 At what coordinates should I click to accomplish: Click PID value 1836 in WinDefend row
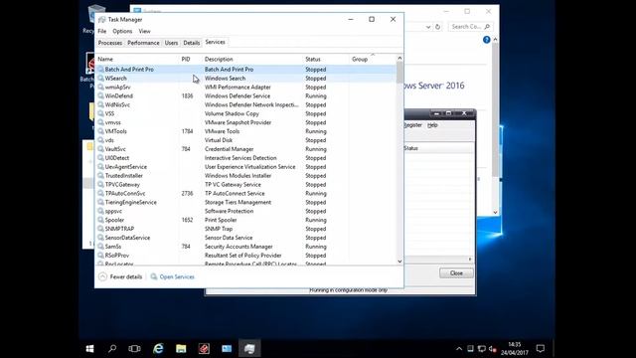click(187, 96)
